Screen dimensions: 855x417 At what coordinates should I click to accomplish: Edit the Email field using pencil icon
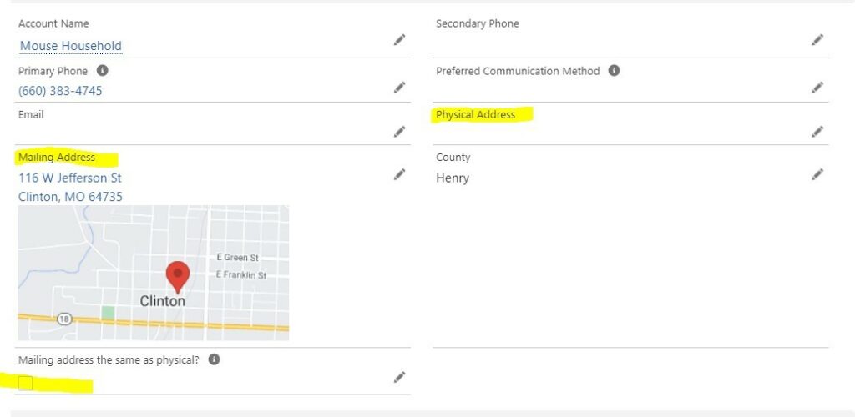pyautogui.click(x=400, y=131)
